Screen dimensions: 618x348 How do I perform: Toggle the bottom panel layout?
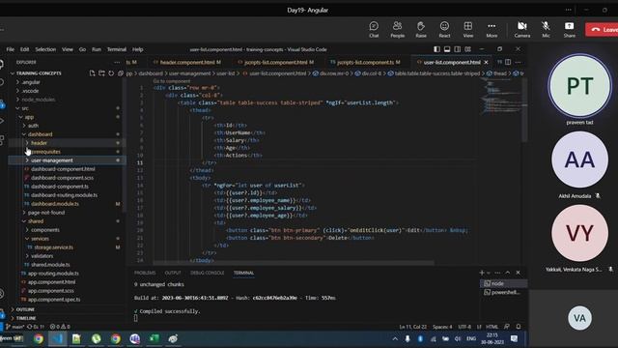(x=447, y=49)
